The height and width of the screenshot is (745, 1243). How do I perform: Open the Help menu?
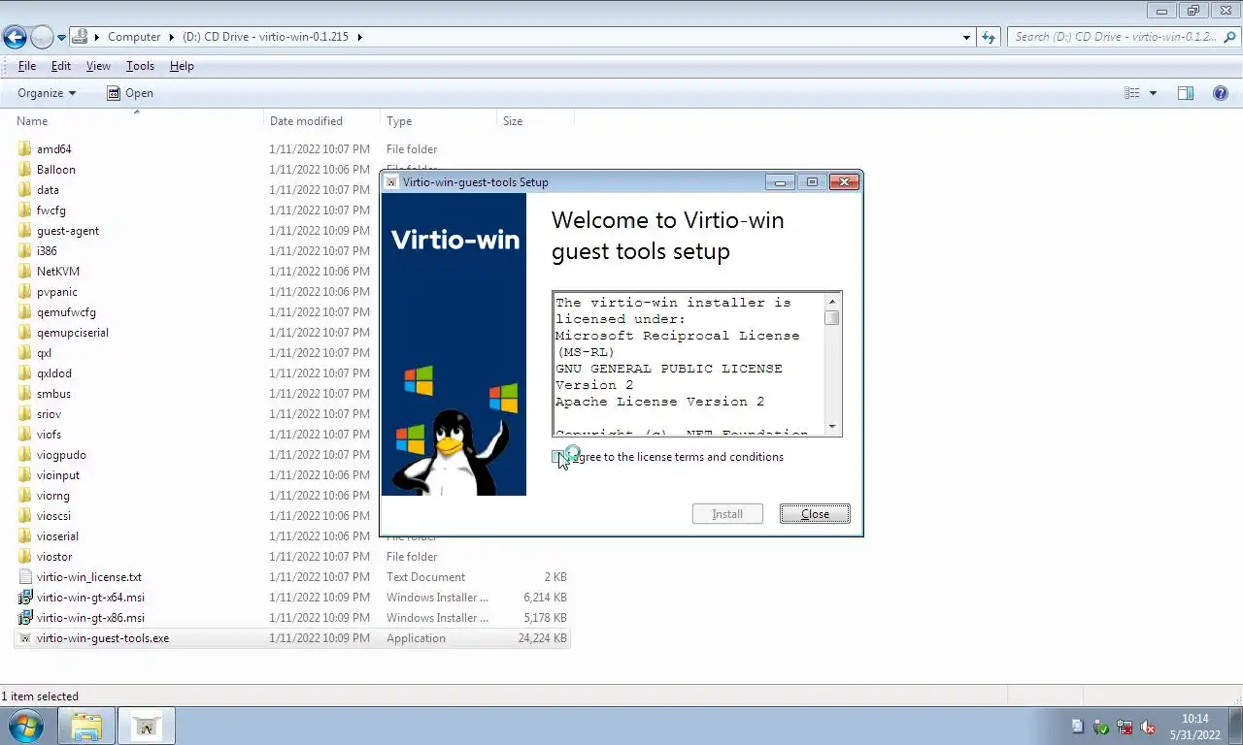point(182,66)
